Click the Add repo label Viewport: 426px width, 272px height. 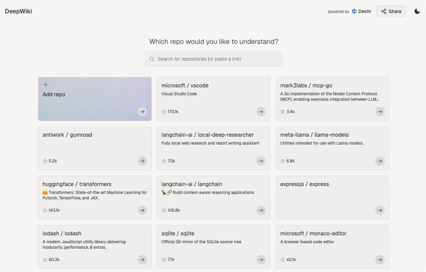[54, 95]
